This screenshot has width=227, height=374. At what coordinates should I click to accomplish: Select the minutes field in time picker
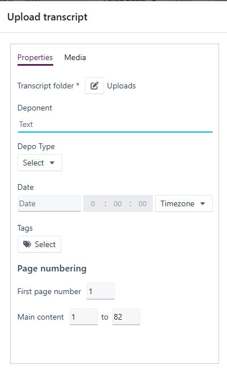click(x=118, y=203)
